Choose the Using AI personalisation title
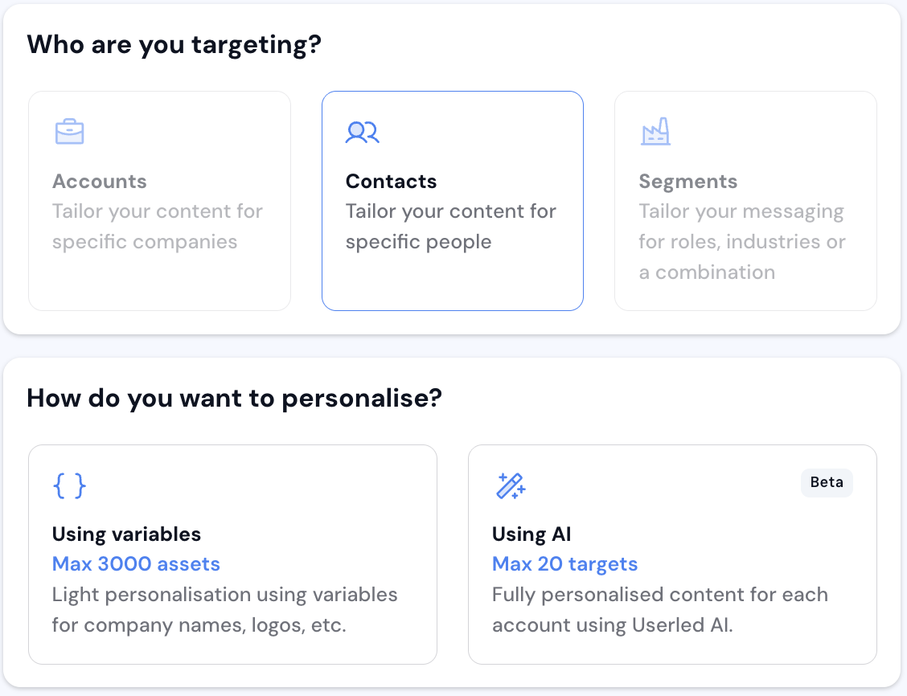907x696 pixels. (531, 534)
